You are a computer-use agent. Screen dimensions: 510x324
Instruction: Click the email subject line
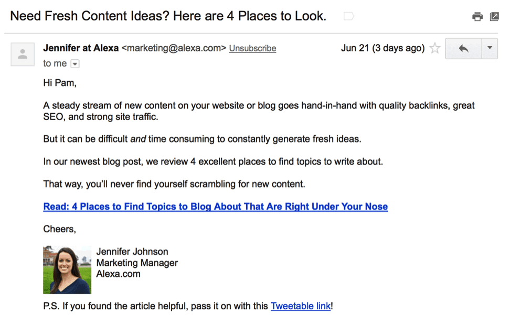pos(168,16)
